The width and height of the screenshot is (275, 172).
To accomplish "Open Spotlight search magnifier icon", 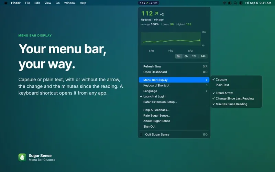I will 235,3.
